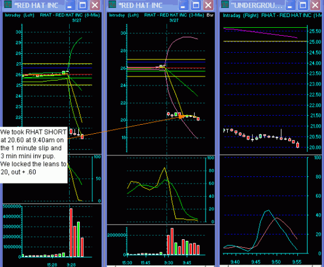Click the "15:45" time label in middle window
324x267 pixels.
146,262
